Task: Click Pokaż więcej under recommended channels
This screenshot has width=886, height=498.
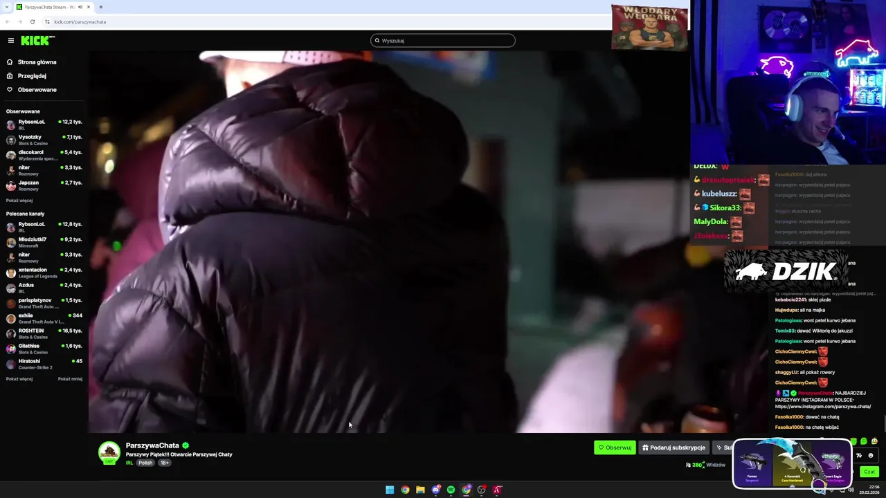Action: pyautogui.click(x=19, y=379)
